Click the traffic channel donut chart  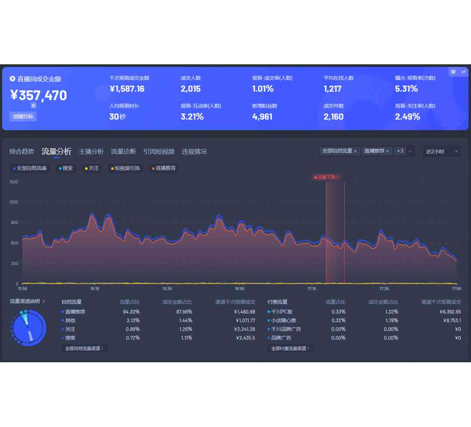[x=29, y=327]
